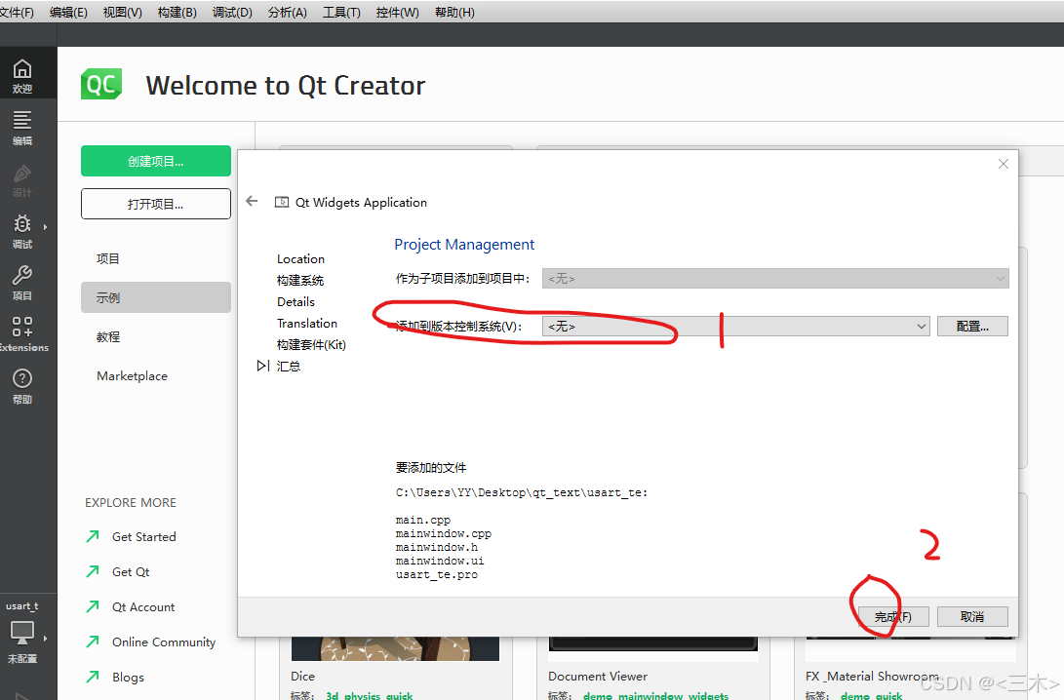Screen dimensions: 1064x700
Task: Click usart_te.pro in files to add
Action: coord(436,574)
